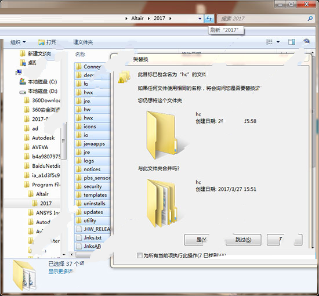This screenshot has width=319, height=296.
Task: Click the 名称 column header
Action: coord(80,55)
